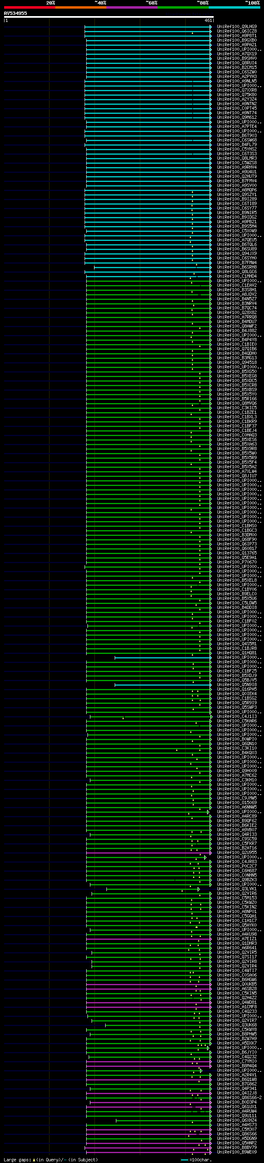Image resolution: width=264 pixels, height=1163 pixels.
Task: Select the UniRef100_Q2HUT9 label
Action: pos(237,176)
